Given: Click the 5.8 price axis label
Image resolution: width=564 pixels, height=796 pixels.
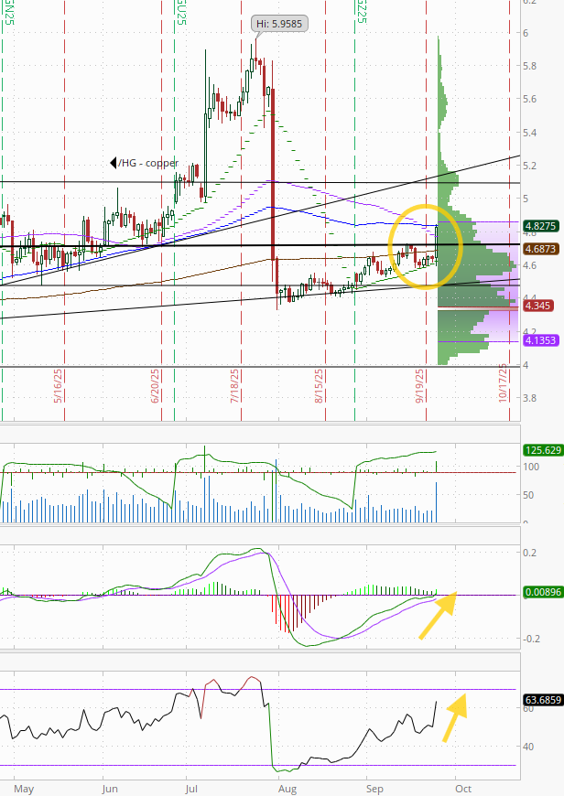Looking at the screenshot, I should 529,66.
